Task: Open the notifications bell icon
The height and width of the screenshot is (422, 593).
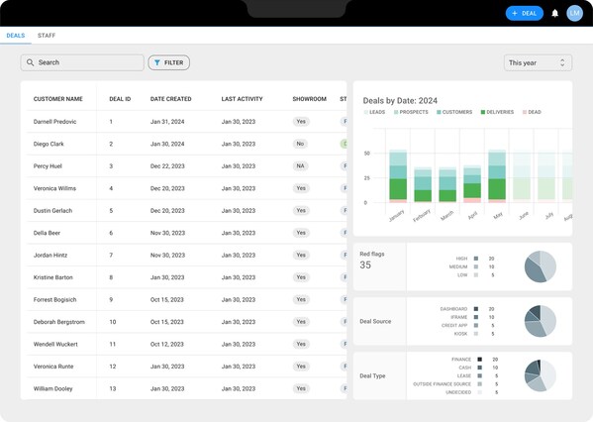Action: (554, 14)
